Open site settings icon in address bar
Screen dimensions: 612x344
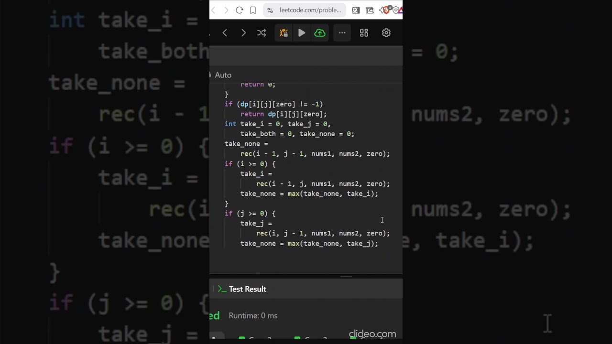(270, 10)
